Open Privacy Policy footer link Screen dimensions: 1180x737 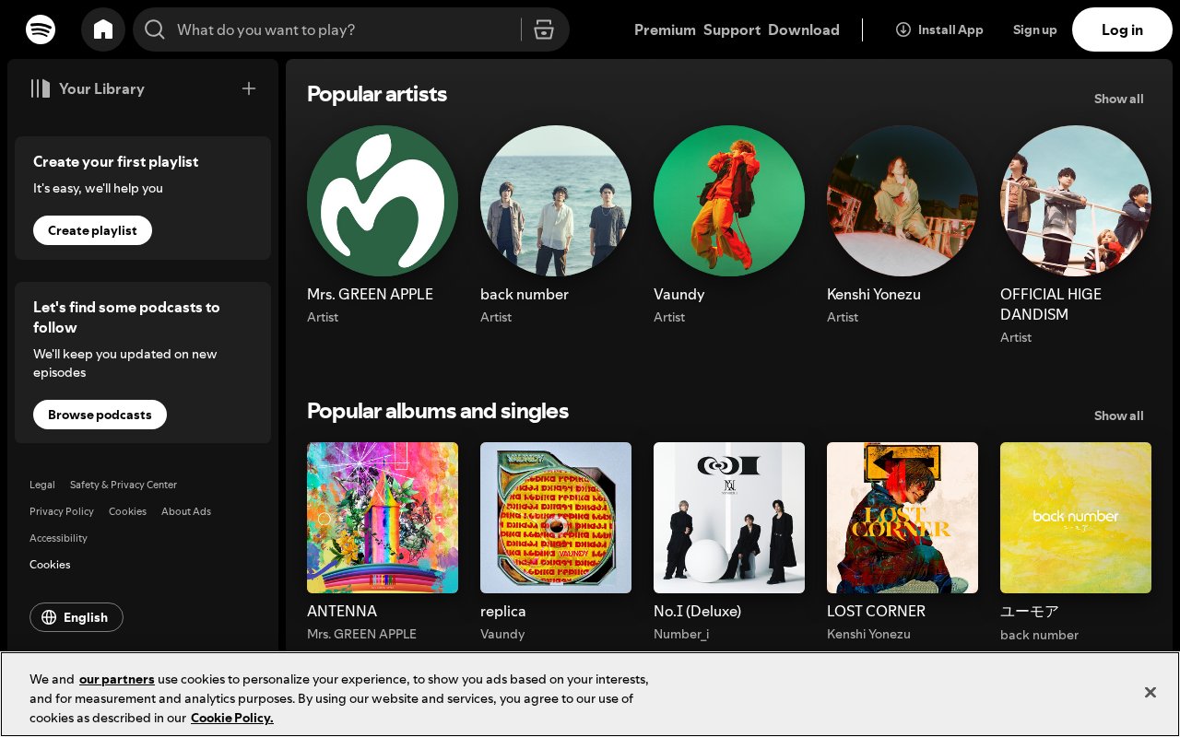click(x=62, y=511)
